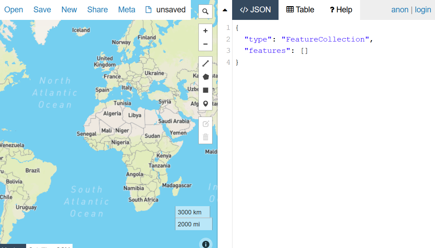The width and height of the screenshot is (435, 248).
Task: Click the trash delete layers icon
Action: (206, 137)
